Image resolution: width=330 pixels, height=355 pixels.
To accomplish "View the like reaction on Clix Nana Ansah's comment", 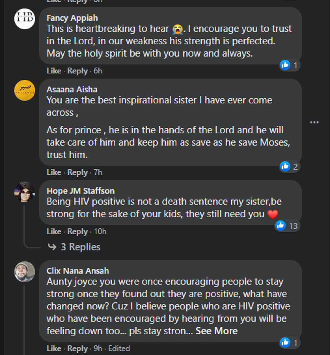I will coord(289,343).
